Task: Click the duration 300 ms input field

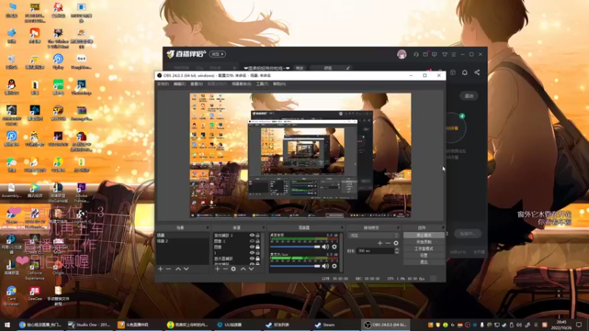Action: tap(375, 251)
